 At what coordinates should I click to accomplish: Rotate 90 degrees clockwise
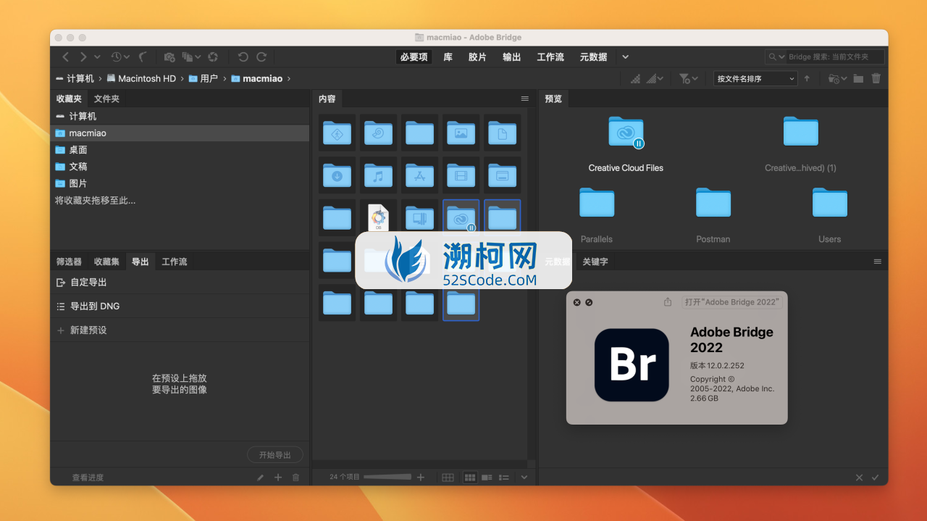click(x=261, y=57)
